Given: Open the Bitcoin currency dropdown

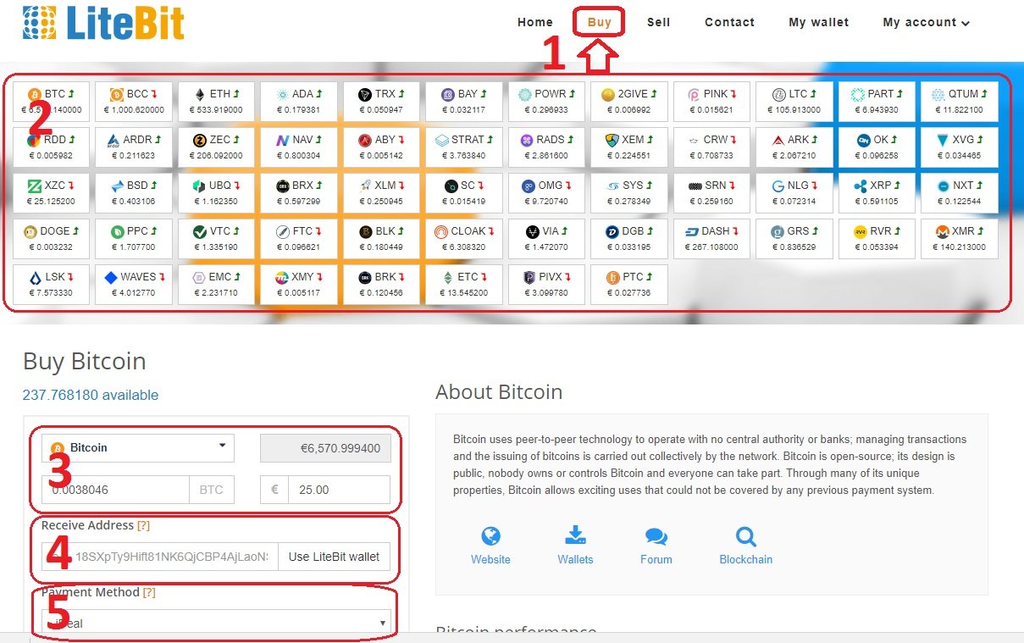Looking at the screenshot, I should click(x=138, y=447).
